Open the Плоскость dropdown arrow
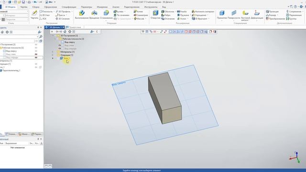 click(x=54, y=11)
